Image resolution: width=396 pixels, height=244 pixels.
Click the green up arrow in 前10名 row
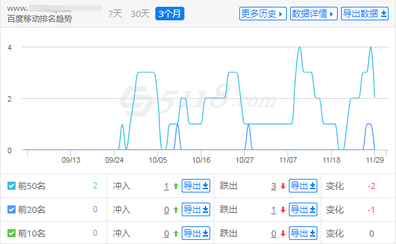[x=176, y=234]
